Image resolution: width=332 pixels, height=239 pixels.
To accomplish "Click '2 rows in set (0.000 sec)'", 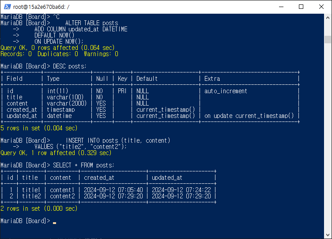I will click(x=39, y=209).
